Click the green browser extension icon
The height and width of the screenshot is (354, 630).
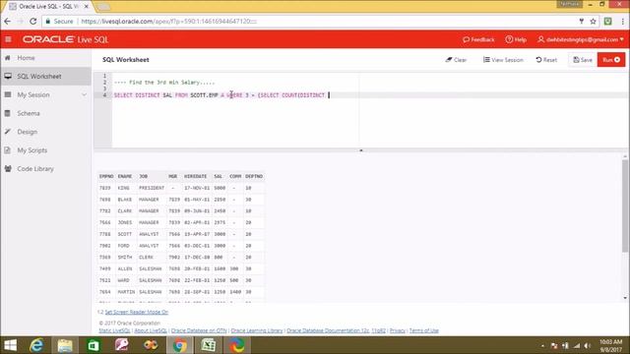(608, 22)
